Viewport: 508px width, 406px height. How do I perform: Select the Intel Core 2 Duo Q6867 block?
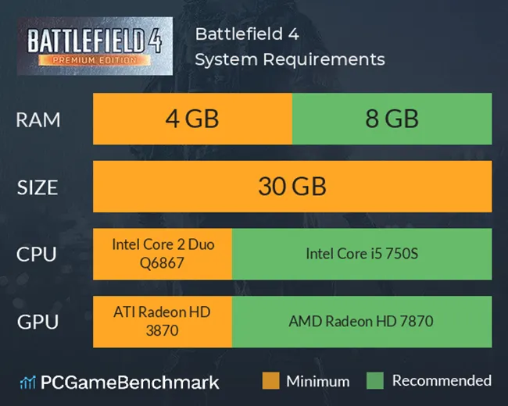[x=163, y=254]
